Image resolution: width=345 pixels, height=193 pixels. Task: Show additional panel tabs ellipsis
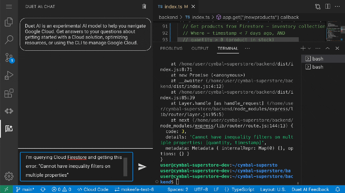coord(247,48)
